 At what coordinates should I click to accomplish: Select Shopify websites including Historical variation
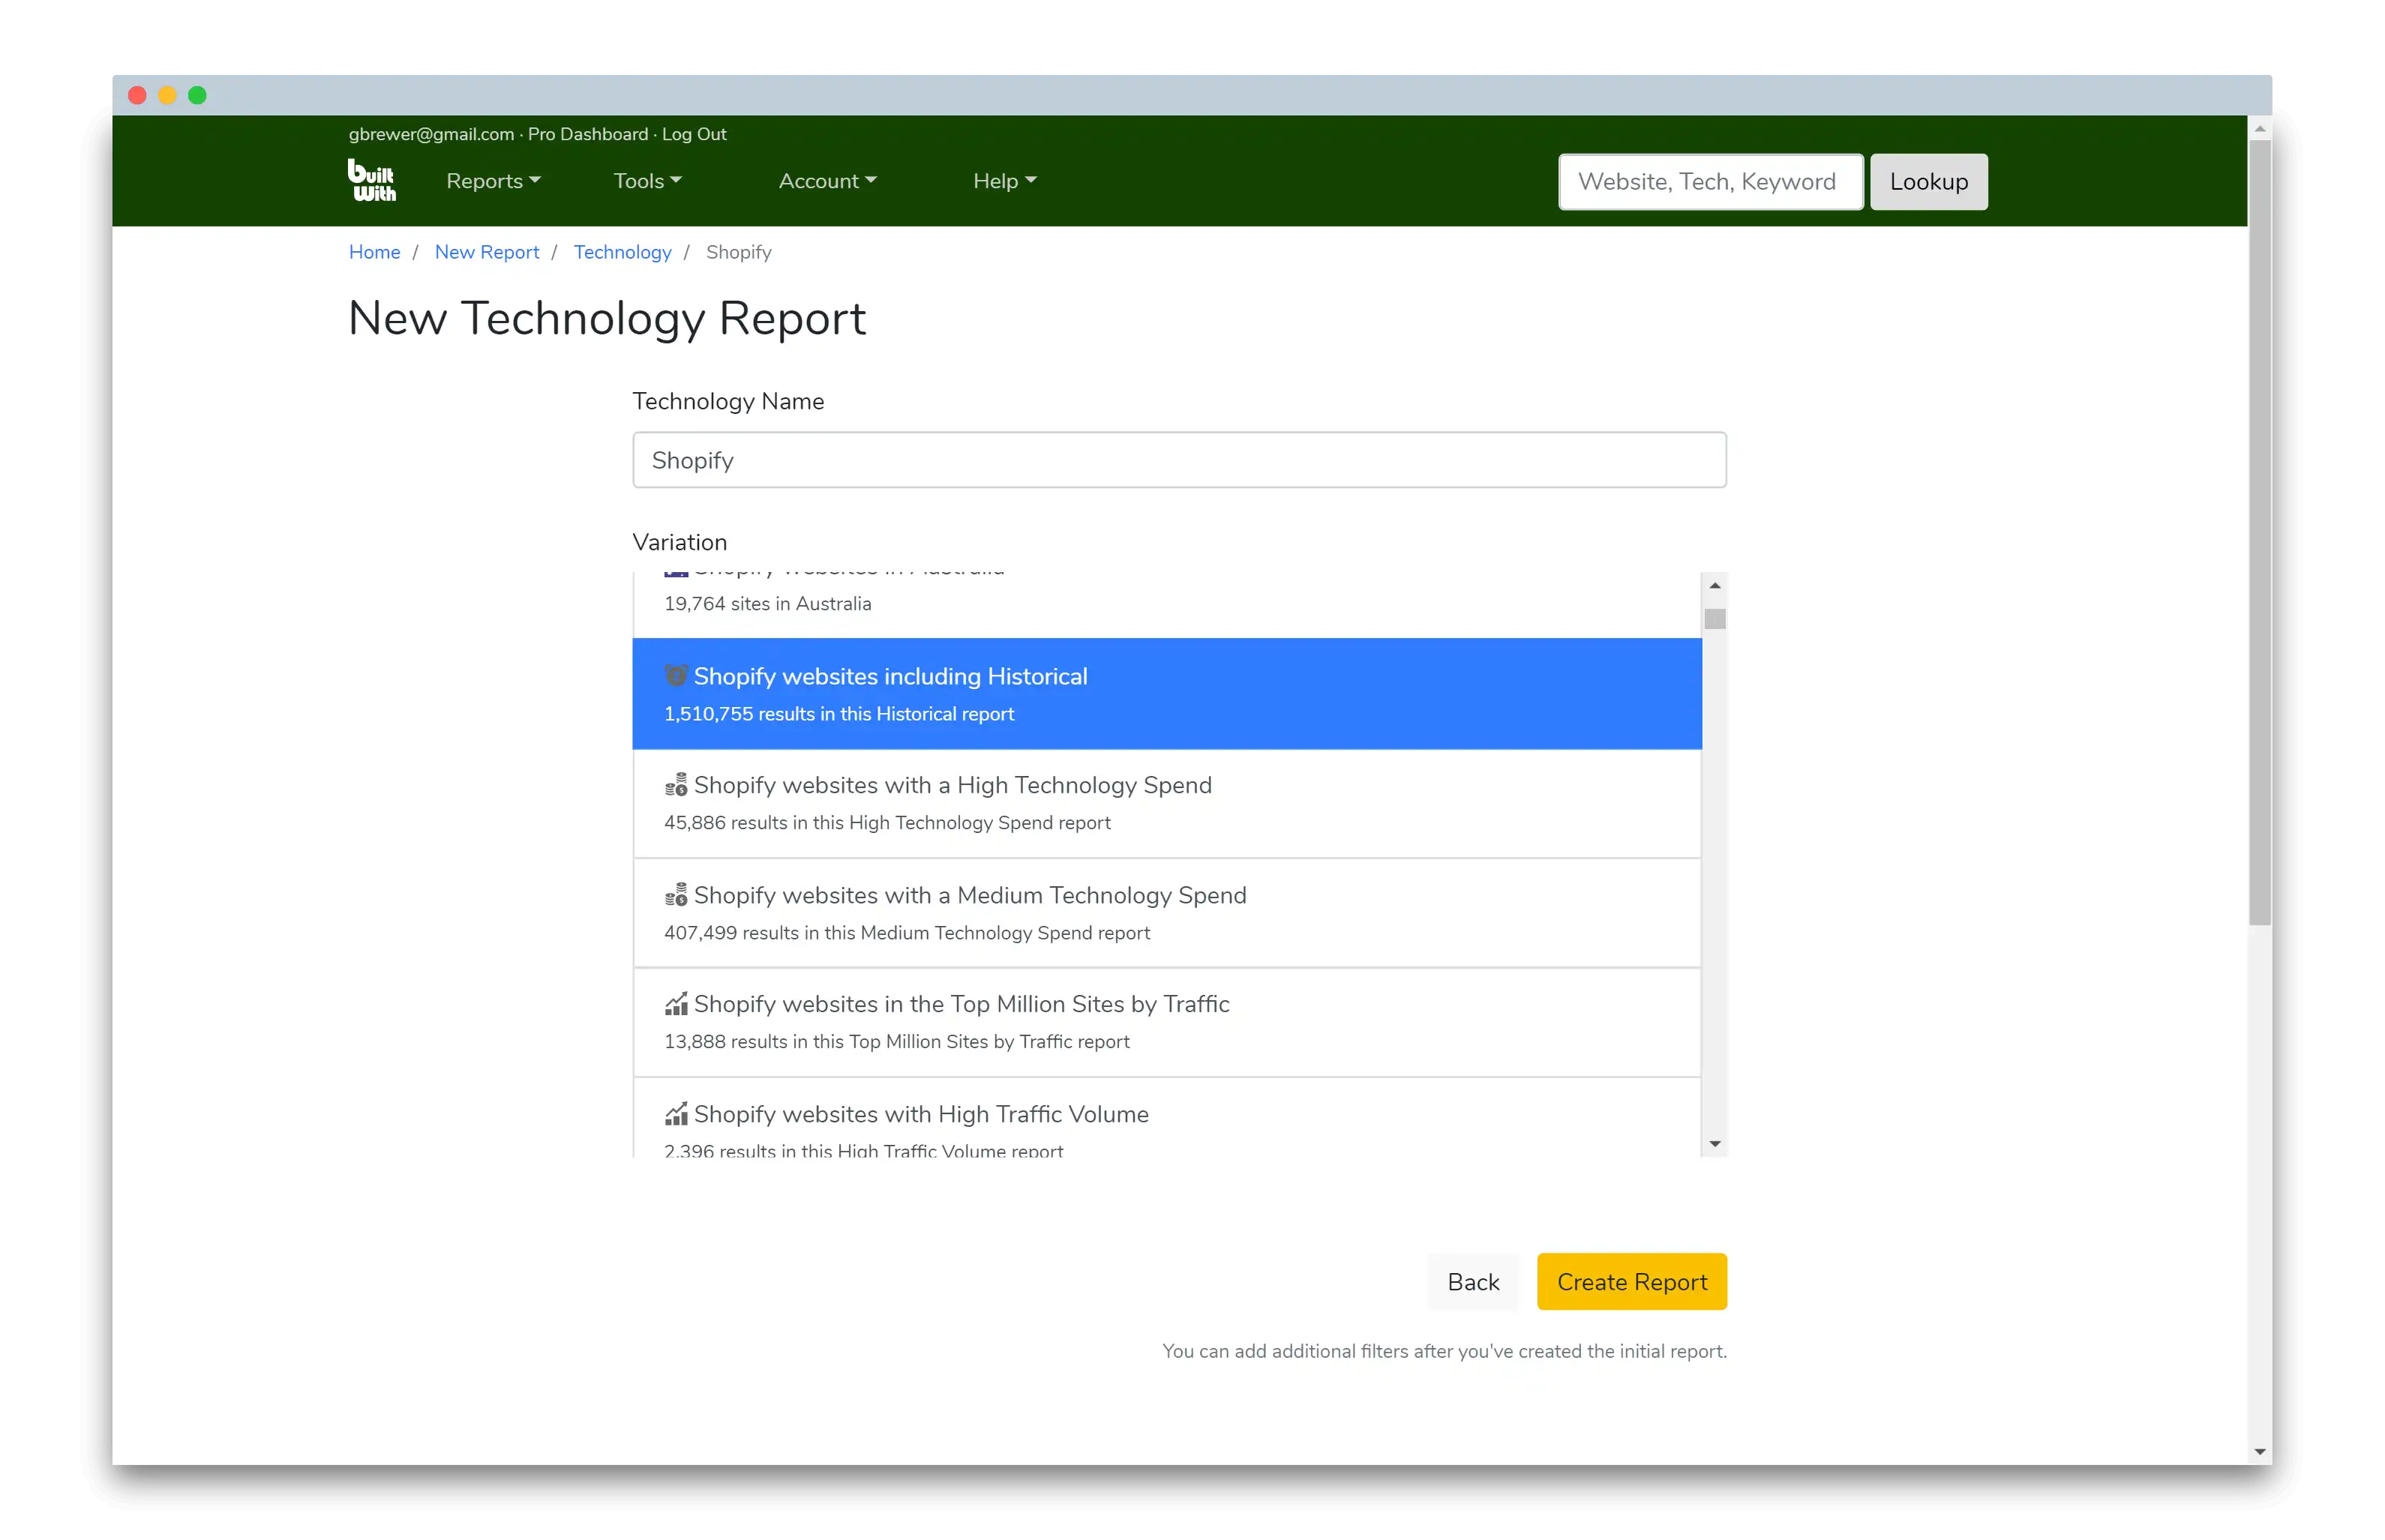pyautogui.click(x=1166, y=694)
